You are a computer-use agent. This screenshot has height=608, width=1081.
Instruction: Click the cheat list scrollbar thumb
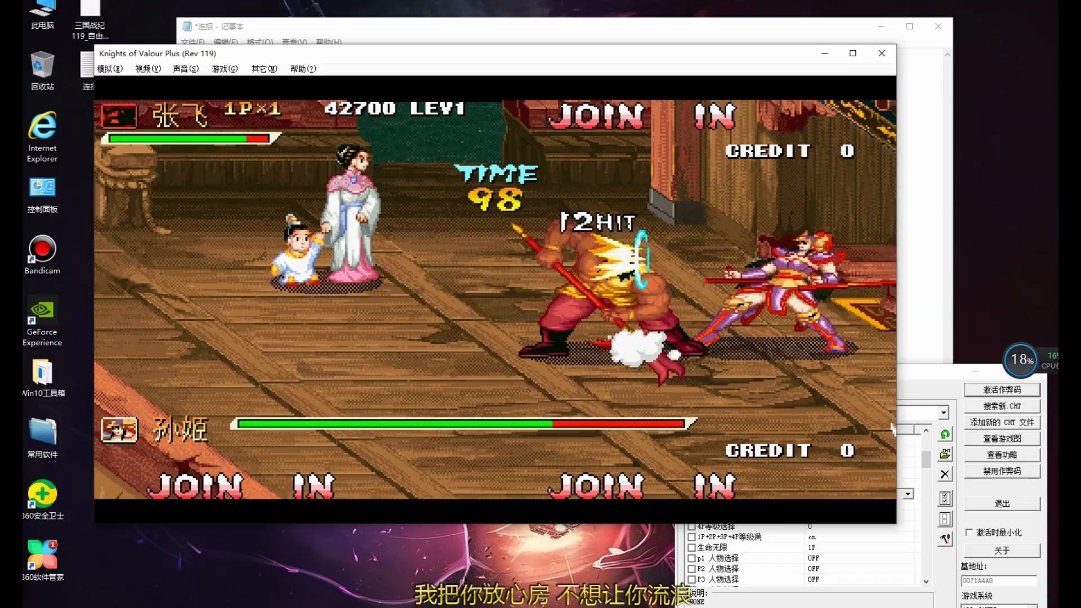click(x=926, y=459)
